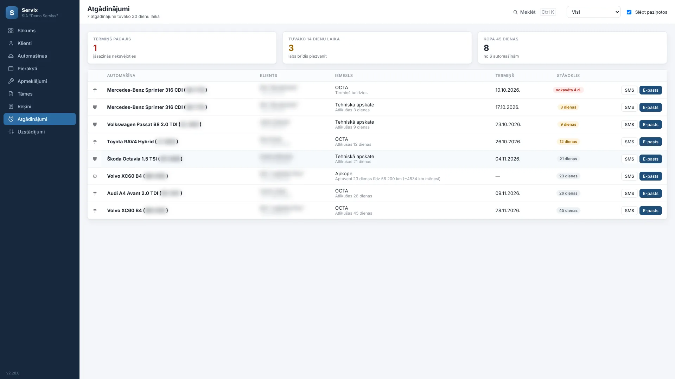675x379 pixels.
Task: Toggle the Slēpt paziņotos checkbox
Action: [629, 12]
